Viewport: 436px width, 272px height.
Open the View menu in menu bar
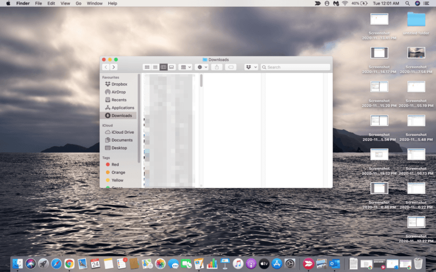click(65, 3)
